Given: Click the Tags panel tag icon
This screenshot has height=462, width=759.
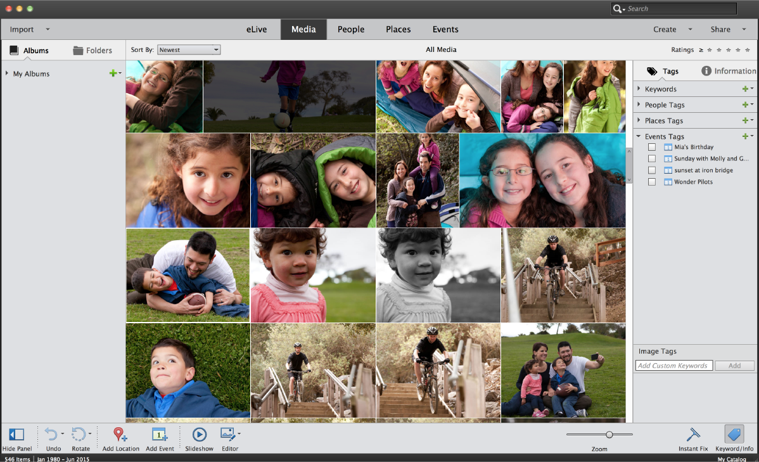Looking at the screenshot, I should [652, 71].
